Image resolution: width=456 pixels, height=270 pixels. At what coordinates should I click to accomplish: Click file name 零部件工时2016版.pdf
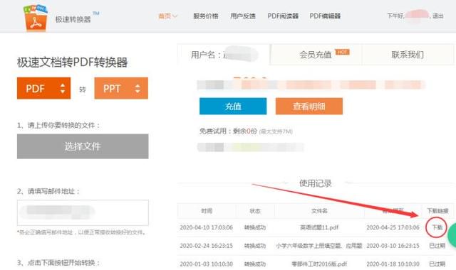(319, 264)
